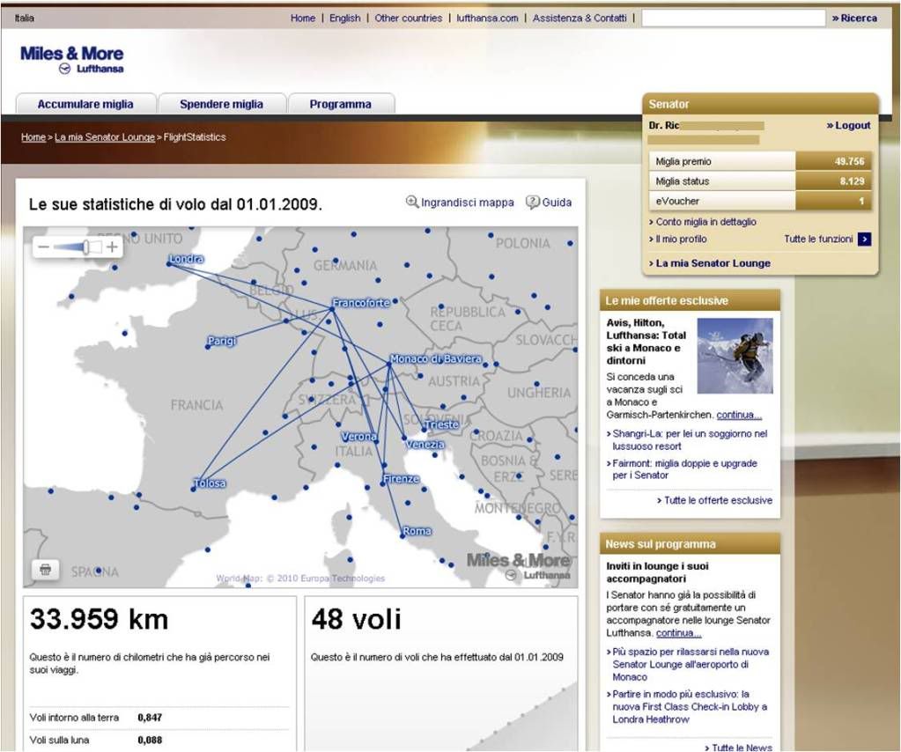The height and width of the screenshot is (752, 901).
Task: Open the Guida link
Action: [x=557, y=203]
